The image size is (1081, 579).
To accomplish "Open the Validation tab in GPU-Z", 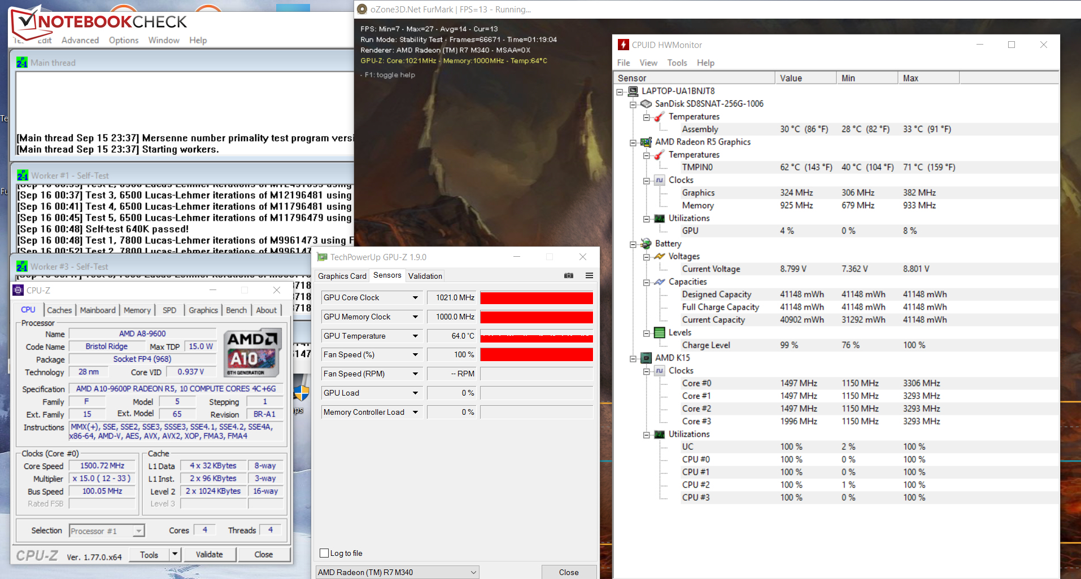I will pyautogui.click(x=425, y=276).
